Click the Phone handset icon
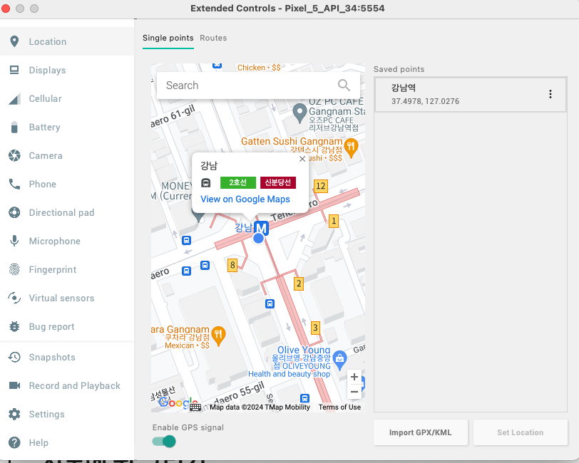The height and width of the screenshot is (463, 579). (x=14, y=184)
